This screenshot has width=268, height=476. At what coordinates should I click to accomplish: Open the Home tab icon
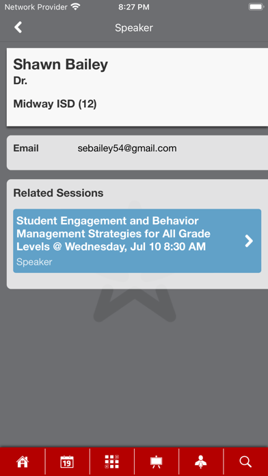click(x=23, y=462)
